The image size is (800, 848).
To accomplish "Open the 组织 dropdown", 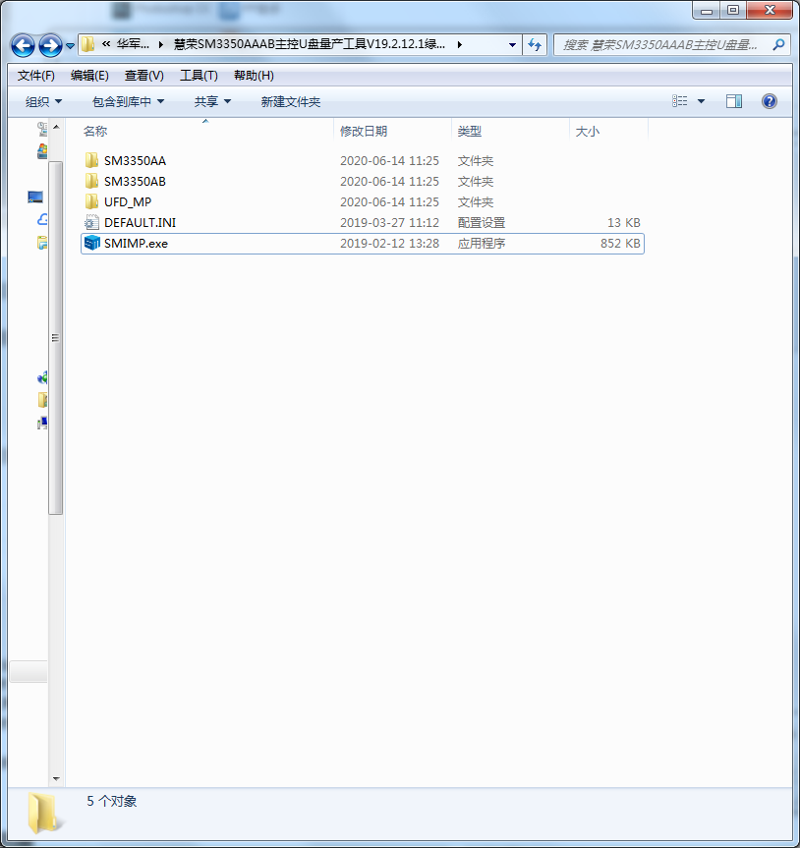I will (x=44, y=101).
